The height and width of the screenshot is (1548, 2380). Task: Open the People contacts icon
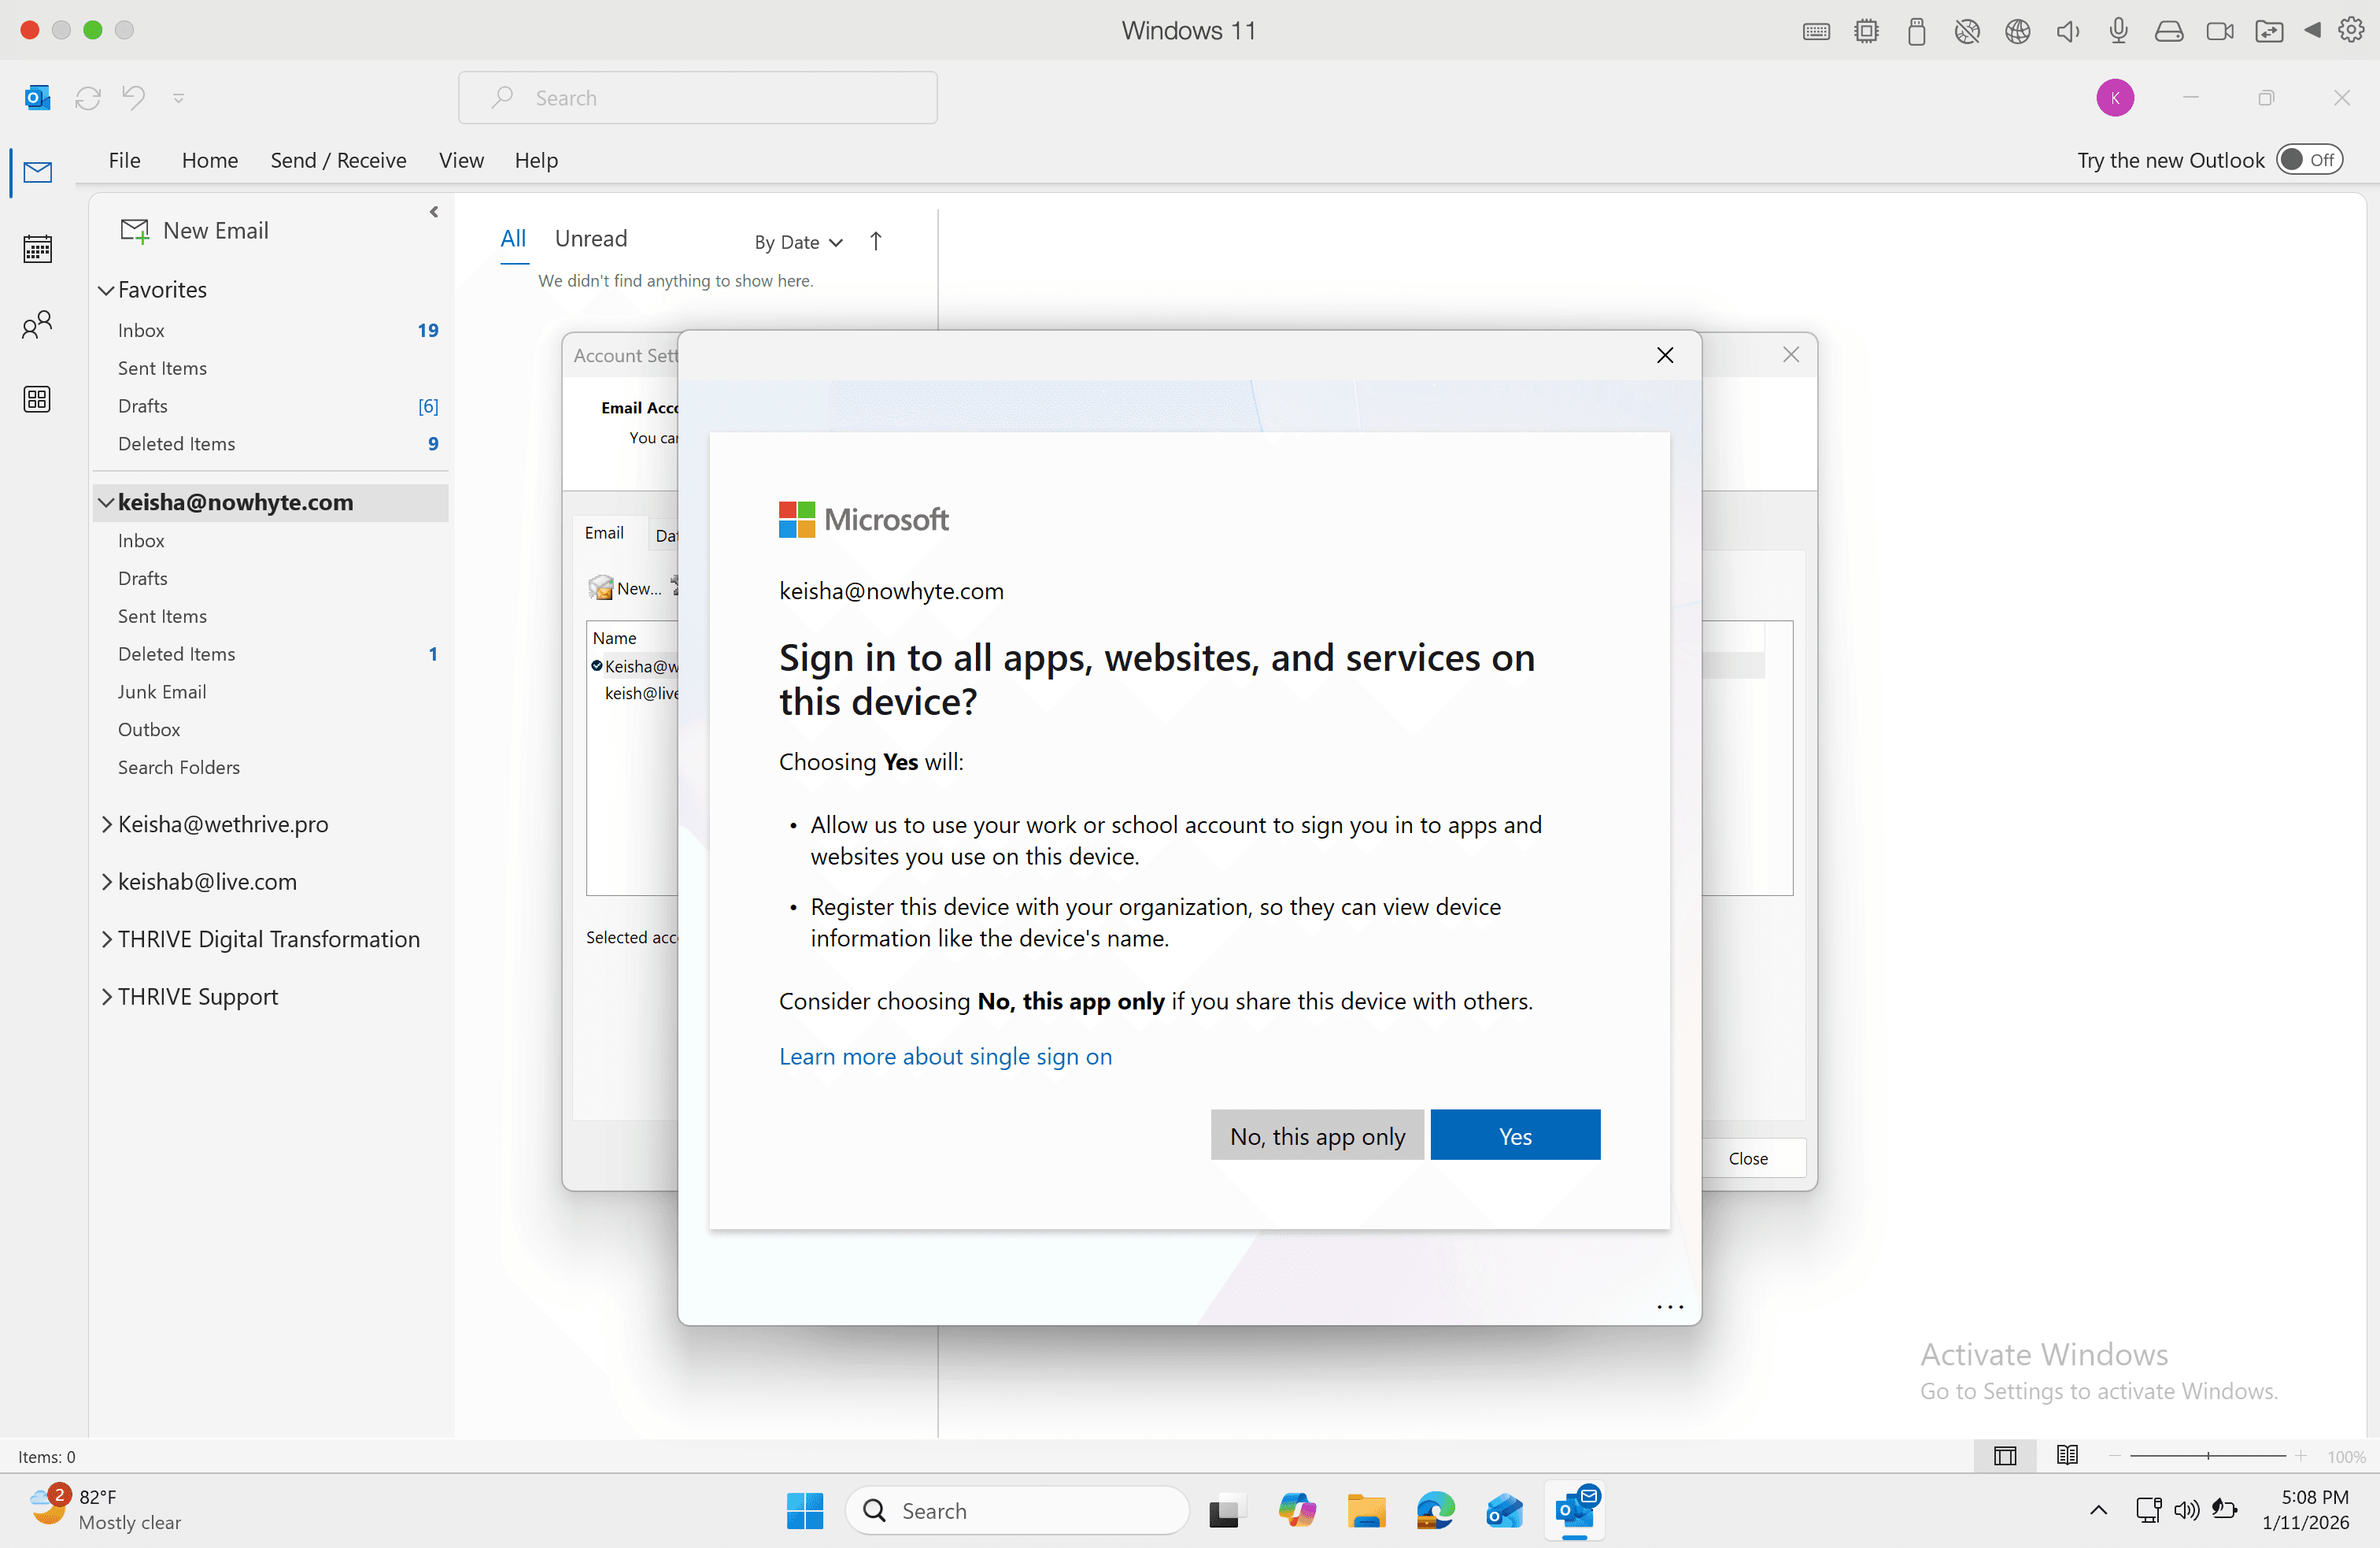(x=37, y=324)
